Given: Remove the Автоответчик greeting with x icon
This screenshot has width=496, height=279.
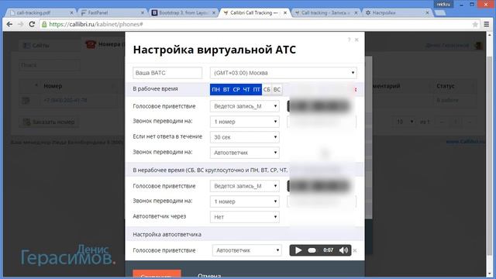Looking at the screenshot, I should 355,250.
